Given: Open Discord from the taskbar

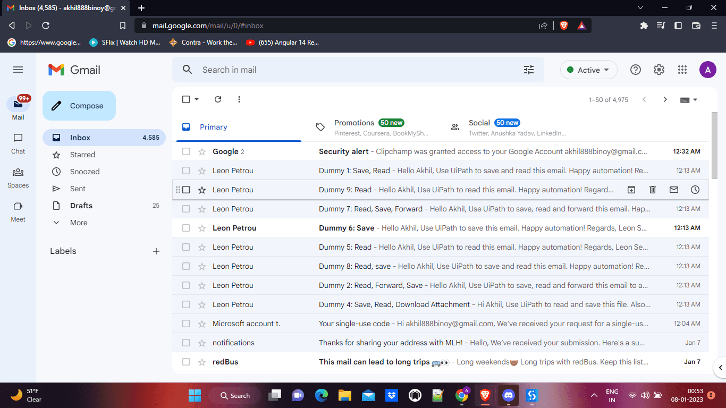Looking at the screenshot, I should [509, 395].
